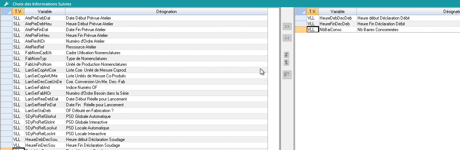The image size is (460, 150).
Task: Sort left table by T.V. column header
Action: [x=18, y=12]
